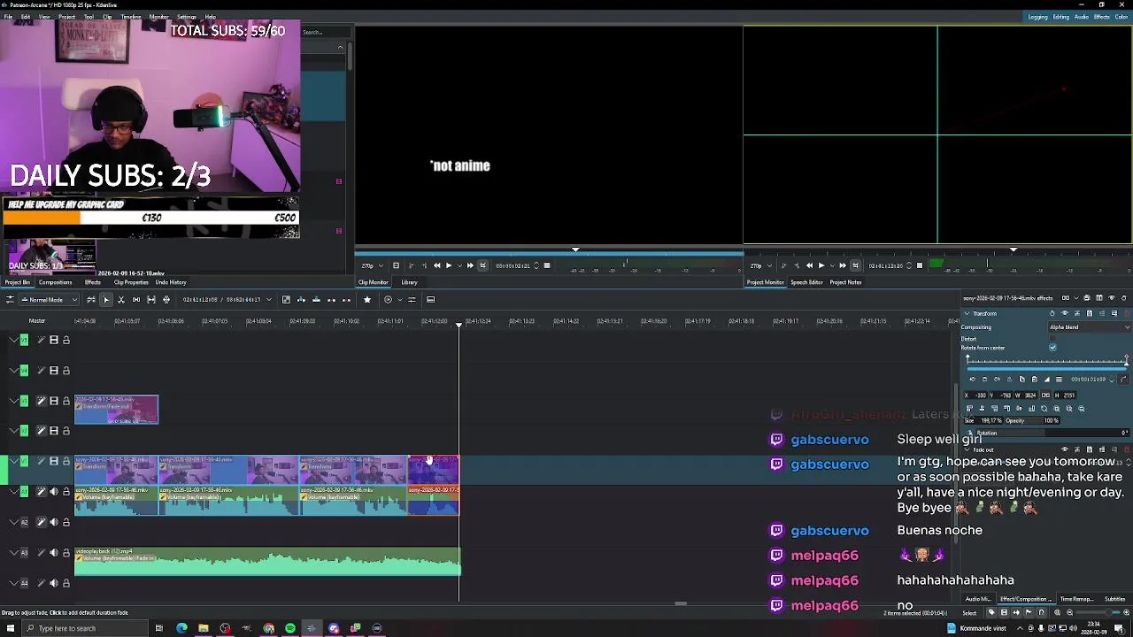The height and width of the screenshot is (637, 1133).
Task: Click the star favorite effects icon in timeline toolbar
Action: (366, 299)
